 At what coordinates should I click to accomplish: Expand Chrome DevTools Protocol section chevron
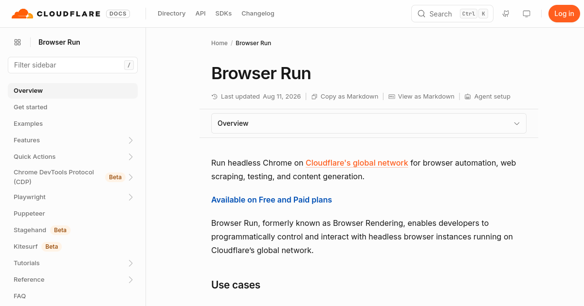(130, 177)
